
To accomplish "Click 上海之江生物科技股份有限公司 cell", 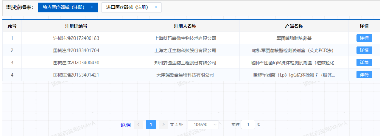I will [x=185, y=50].
